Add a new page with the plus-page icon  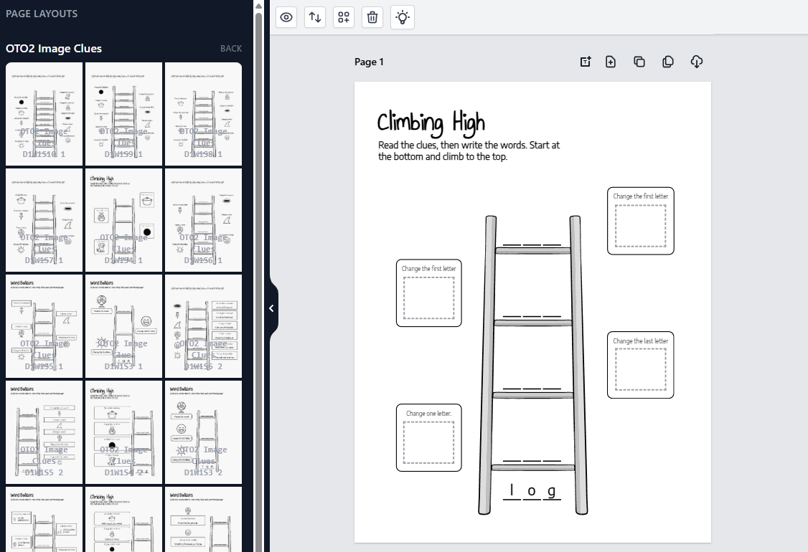tap(611, 62)
